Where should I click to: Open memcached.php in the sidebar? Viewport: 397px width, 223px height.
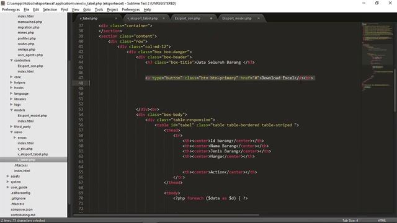[x=30, y=22]
